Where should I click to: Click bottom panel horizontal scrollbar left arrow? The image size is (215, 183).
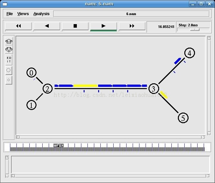13,176
